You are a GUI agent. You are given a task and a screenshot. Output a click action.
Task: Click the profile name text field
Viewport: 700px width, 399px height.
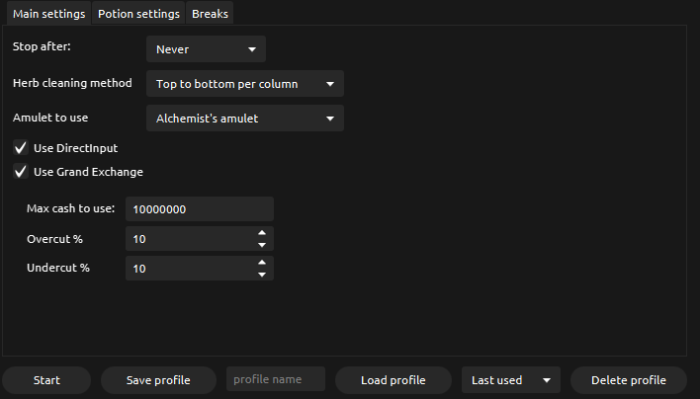276,379
